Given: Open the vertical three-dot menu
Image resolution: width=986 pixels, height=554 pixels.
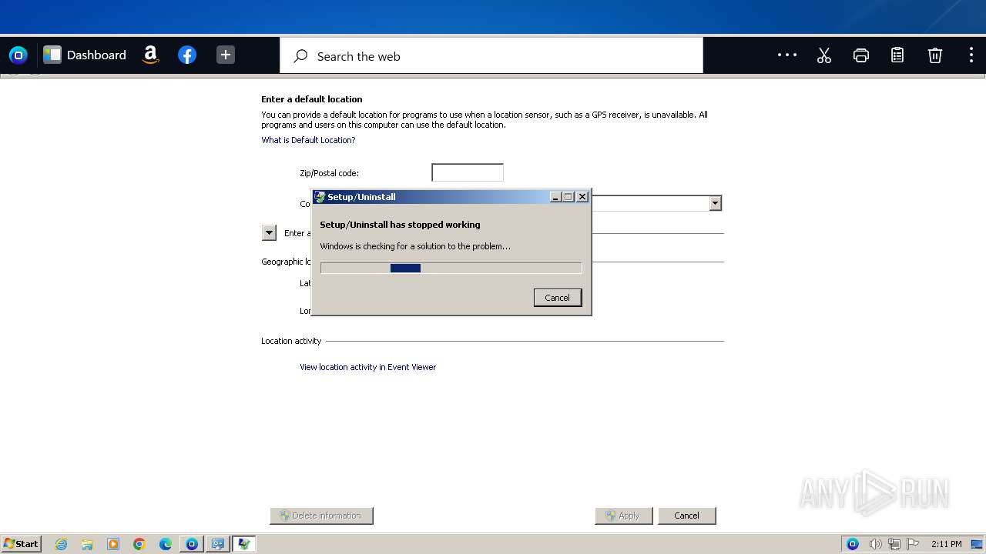Looking at the screenshot, I should point(971,55).
